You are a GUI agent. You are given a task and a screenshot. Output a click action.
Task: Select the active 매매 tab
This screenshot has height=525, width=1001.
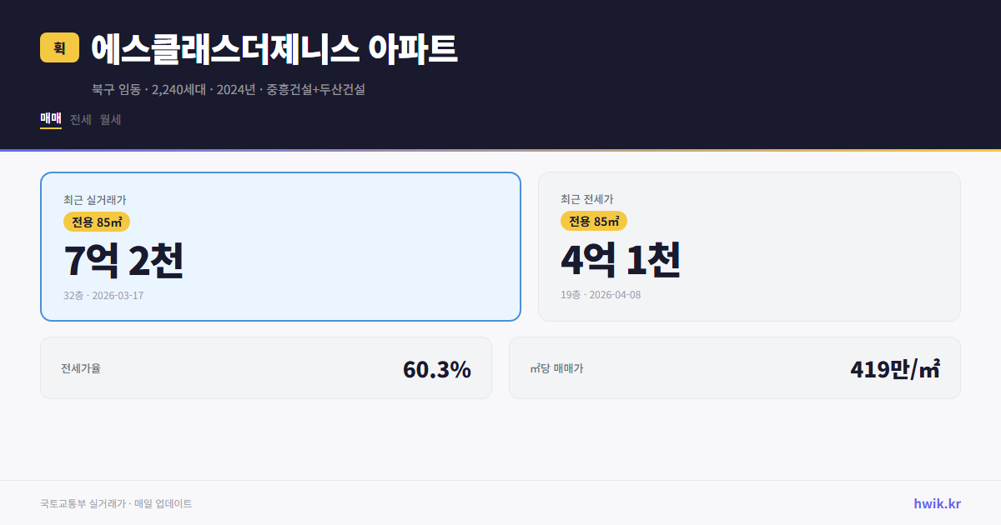pyautogui.click(x=49, y=119)
